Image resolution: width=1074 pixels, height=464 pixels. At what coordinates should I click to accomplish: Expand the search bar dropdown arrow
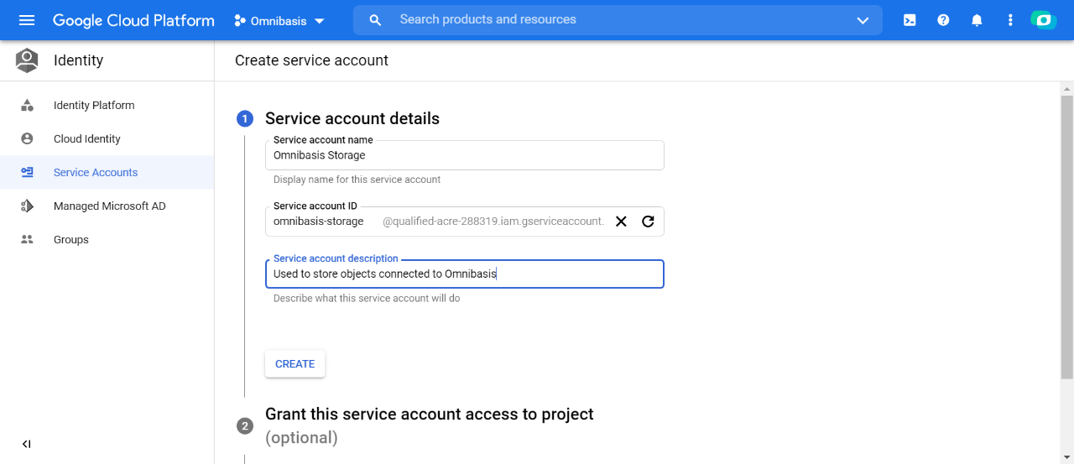point(863,20)
